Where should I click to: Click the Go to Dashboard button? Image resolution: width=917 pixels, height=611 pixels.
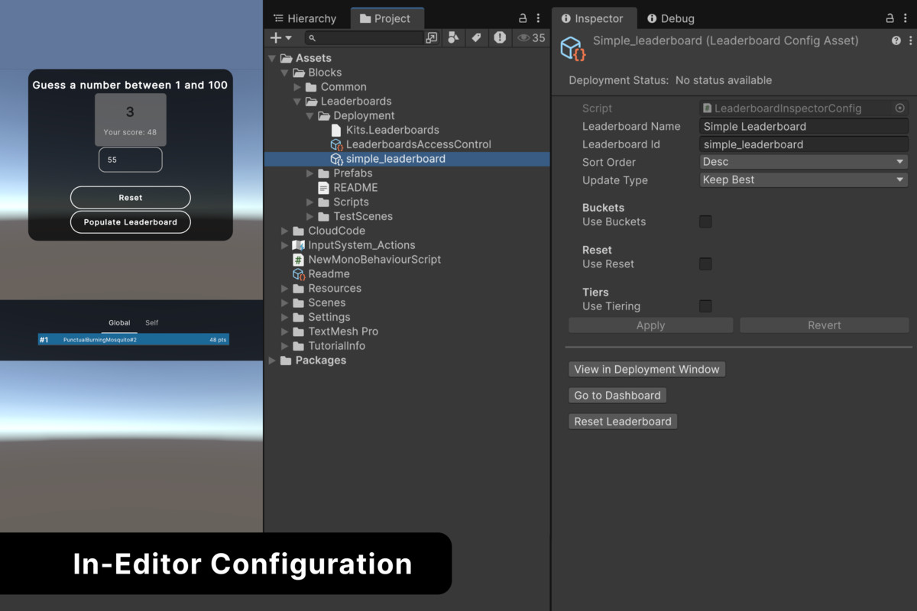(617, 396)
